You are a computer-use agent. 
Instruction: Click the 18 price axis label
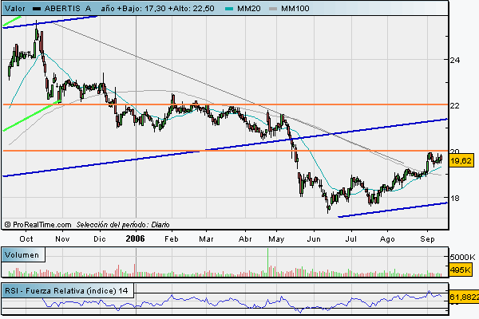[x=455, y=198]
